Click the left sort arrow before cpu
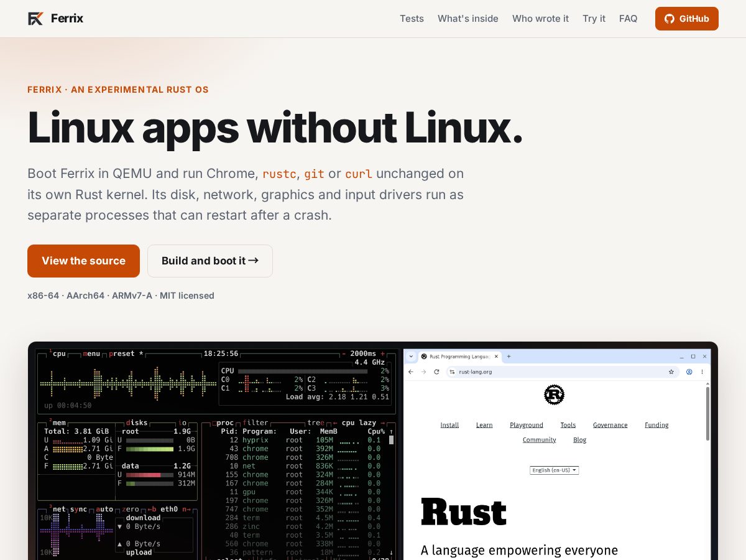The width and height of the screenshot is (746, 560). click(334, 423)
